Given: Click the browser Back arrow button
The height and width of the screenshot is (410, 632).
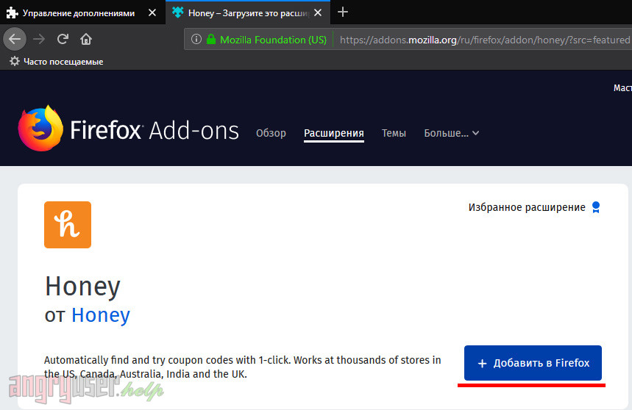Looking at the screenshot, I should [x=15, y=39].
